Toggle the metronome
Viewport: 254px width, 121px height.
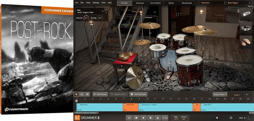(157, 118)
